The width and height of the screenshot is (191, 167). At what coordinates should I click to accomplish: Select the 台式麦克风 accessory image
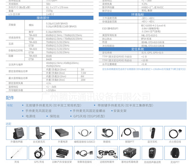click(39, 133)
